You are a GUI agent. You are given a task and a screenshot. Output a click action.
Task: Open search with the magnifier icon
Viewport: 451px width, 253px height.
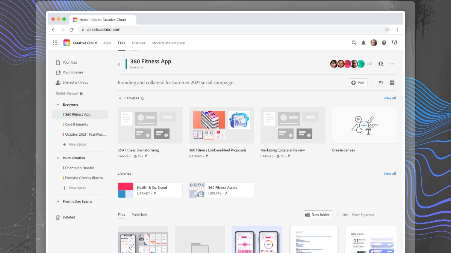354,43
